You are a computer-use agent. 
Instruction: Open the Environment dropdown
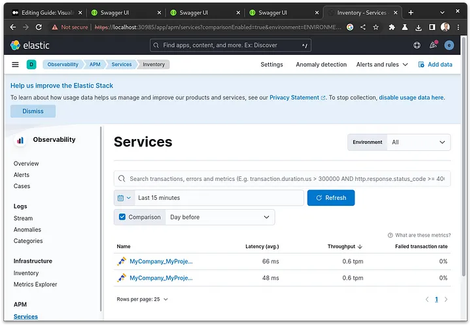419,142
